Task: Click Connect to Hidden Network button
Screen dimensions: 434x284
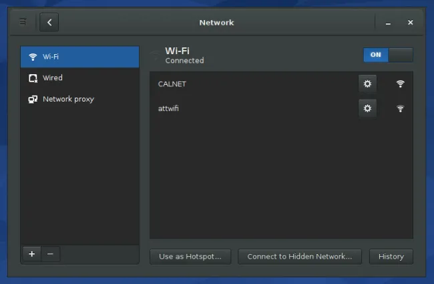Action: (x=300, y=257)
